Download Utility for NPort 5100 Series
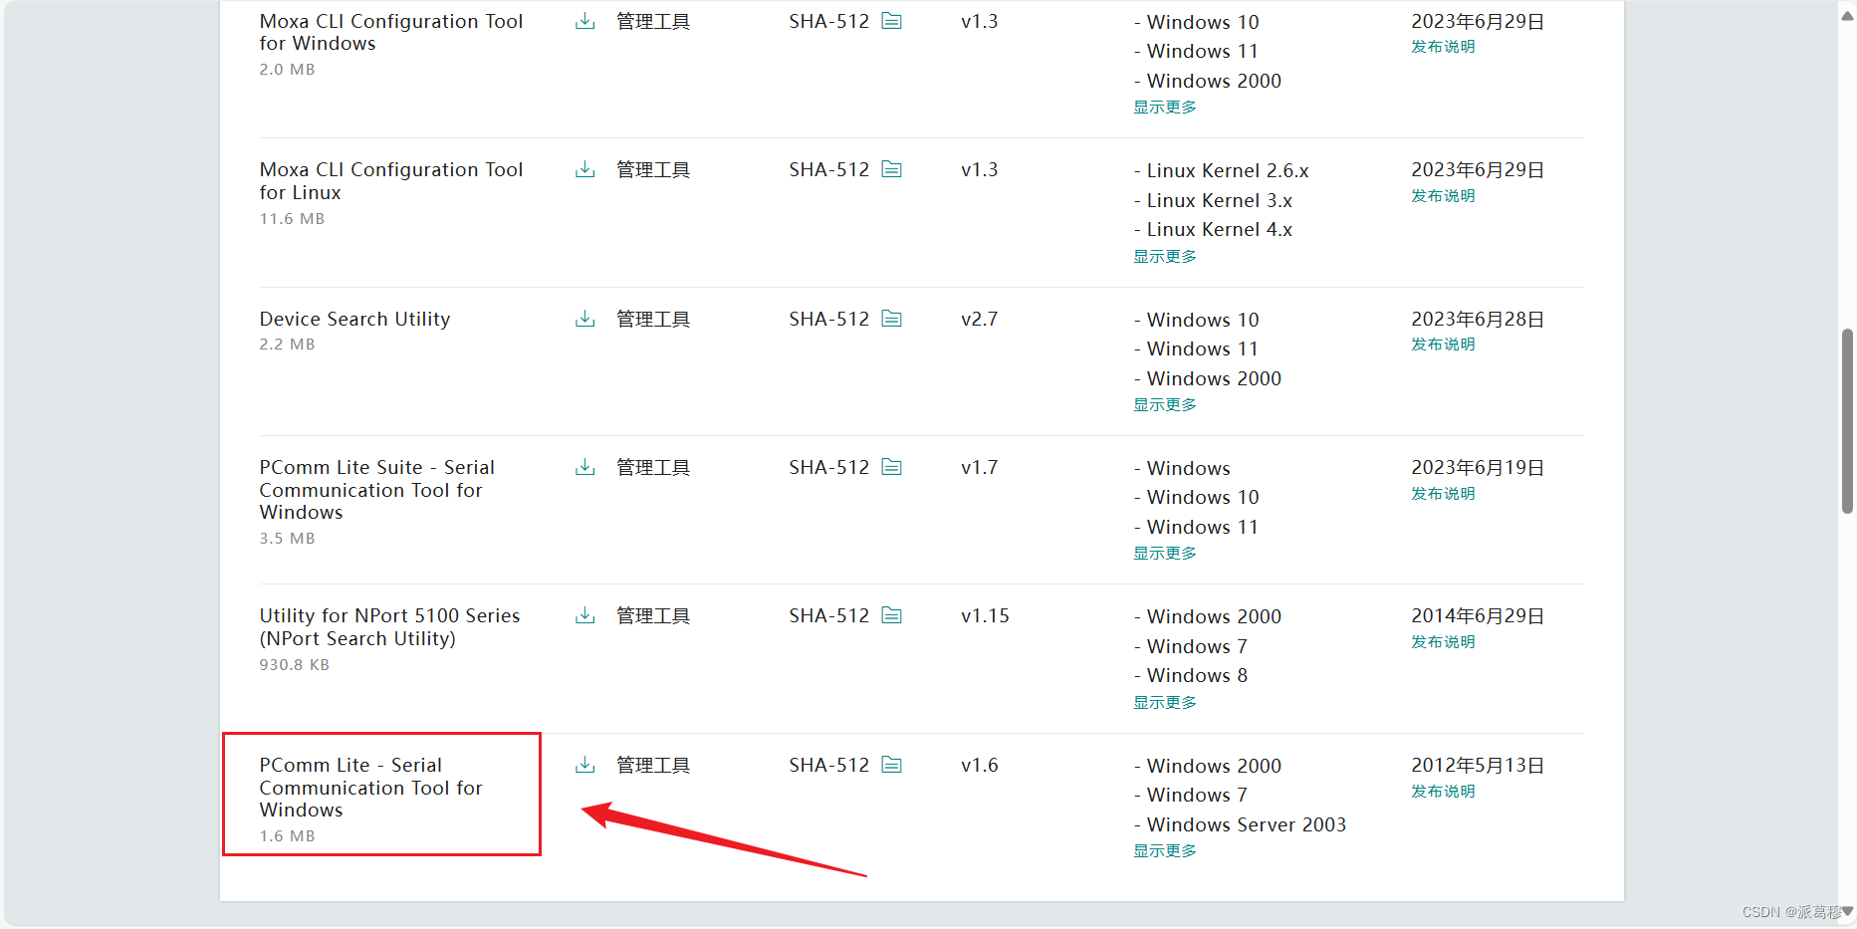Viewport: 1857px width, 929px height. click(584, 615)
